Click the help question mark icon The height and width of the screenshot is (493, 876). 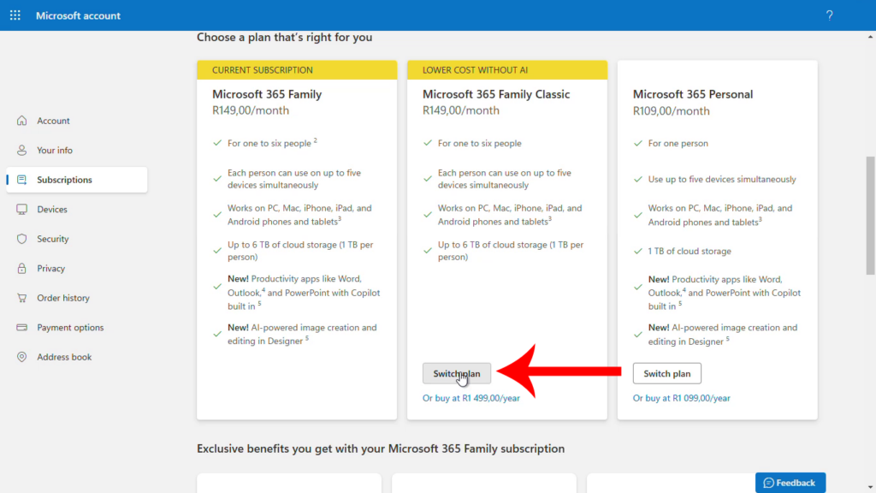[x=829, y=15]
